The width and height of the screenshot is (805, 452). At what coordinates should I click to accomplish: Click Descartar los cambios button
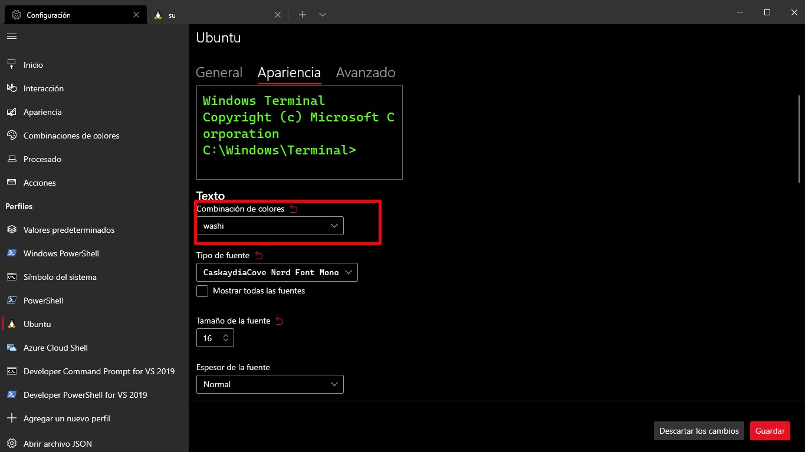[x=699, y=431]
